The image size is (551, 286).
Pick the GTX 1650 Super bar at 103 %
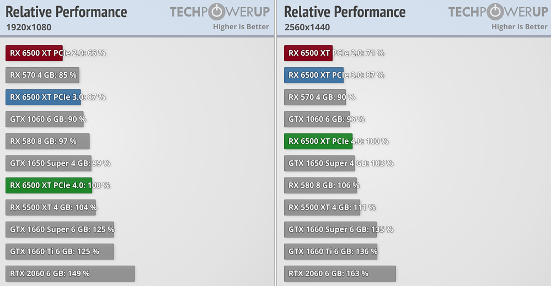(319, 163)
